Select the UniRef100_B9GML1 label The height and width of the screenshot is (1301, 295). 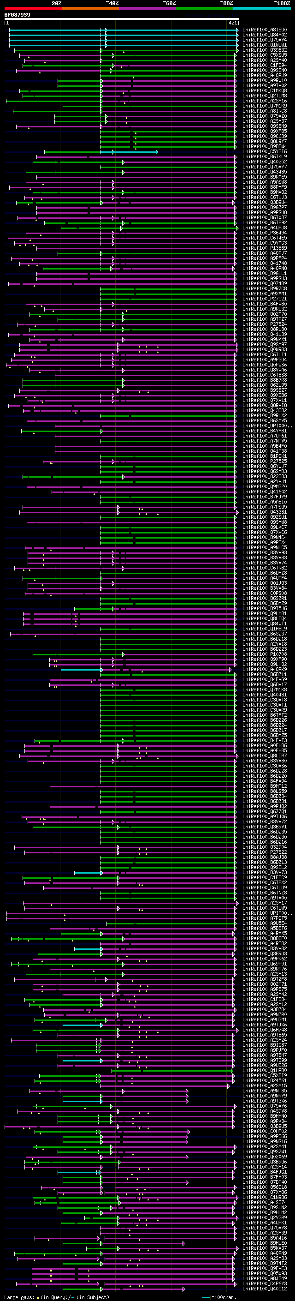click(x=265, y=274)
